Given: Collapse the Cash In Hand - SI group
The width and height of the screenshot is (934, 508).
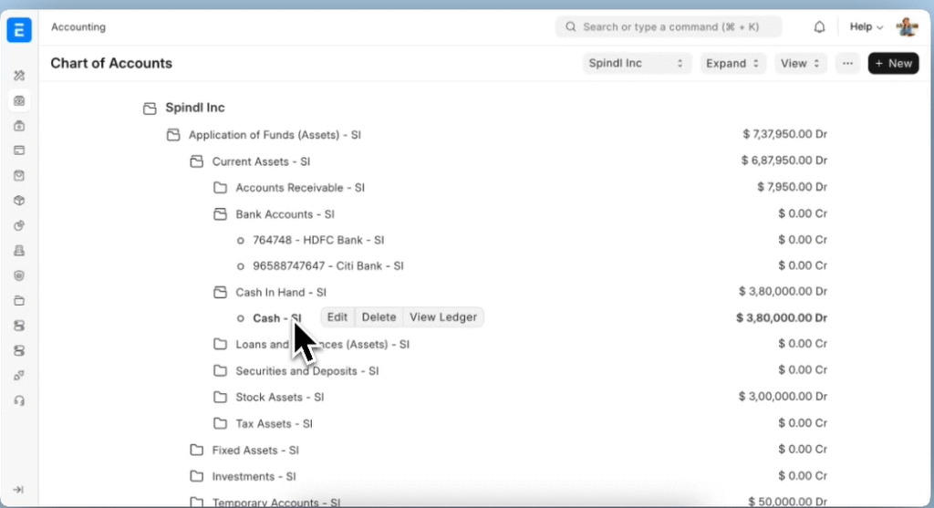Looking at the screenshot, I should coord(220,293).
